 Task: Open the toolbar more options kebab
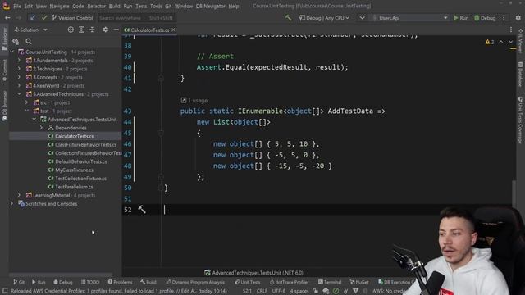tap(504, 18)
